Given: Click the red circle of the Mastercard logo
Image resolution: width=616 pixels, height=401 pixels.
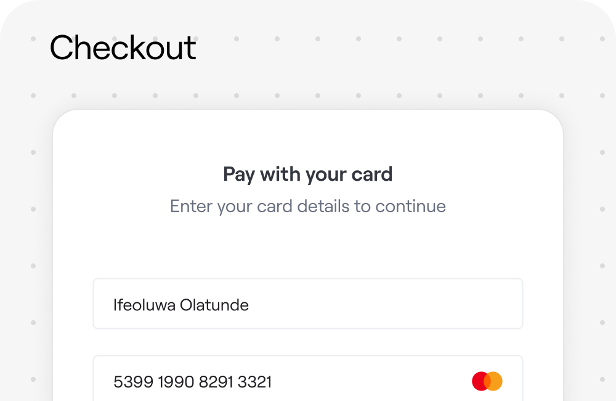Looking at the screenshot, I should [479, 381].
